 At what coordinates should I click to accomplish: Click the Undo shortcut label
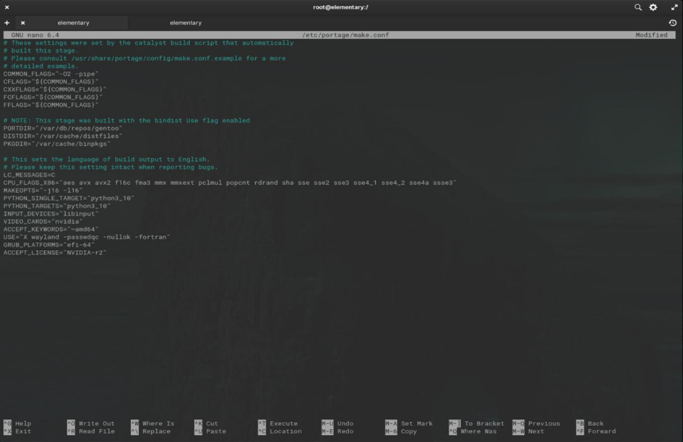pos(345,424)
